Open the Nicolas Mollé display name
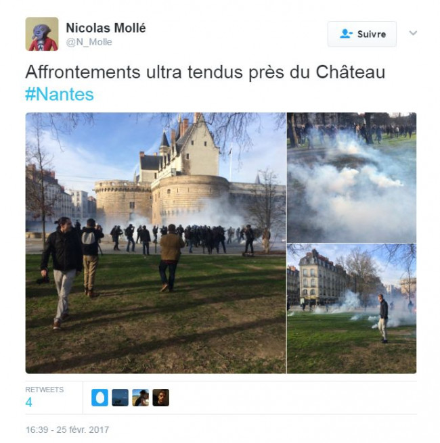 coord(106,28)
